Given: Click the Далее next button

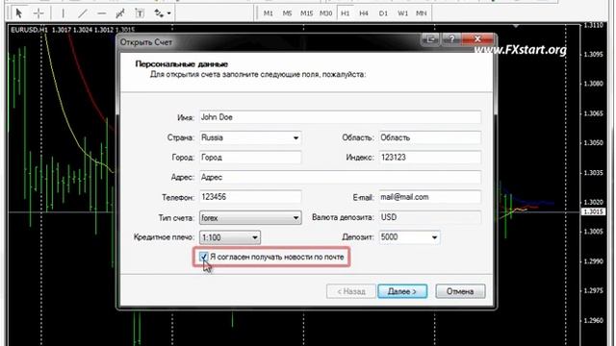Looking at the screenshot, I should [402, 291].
